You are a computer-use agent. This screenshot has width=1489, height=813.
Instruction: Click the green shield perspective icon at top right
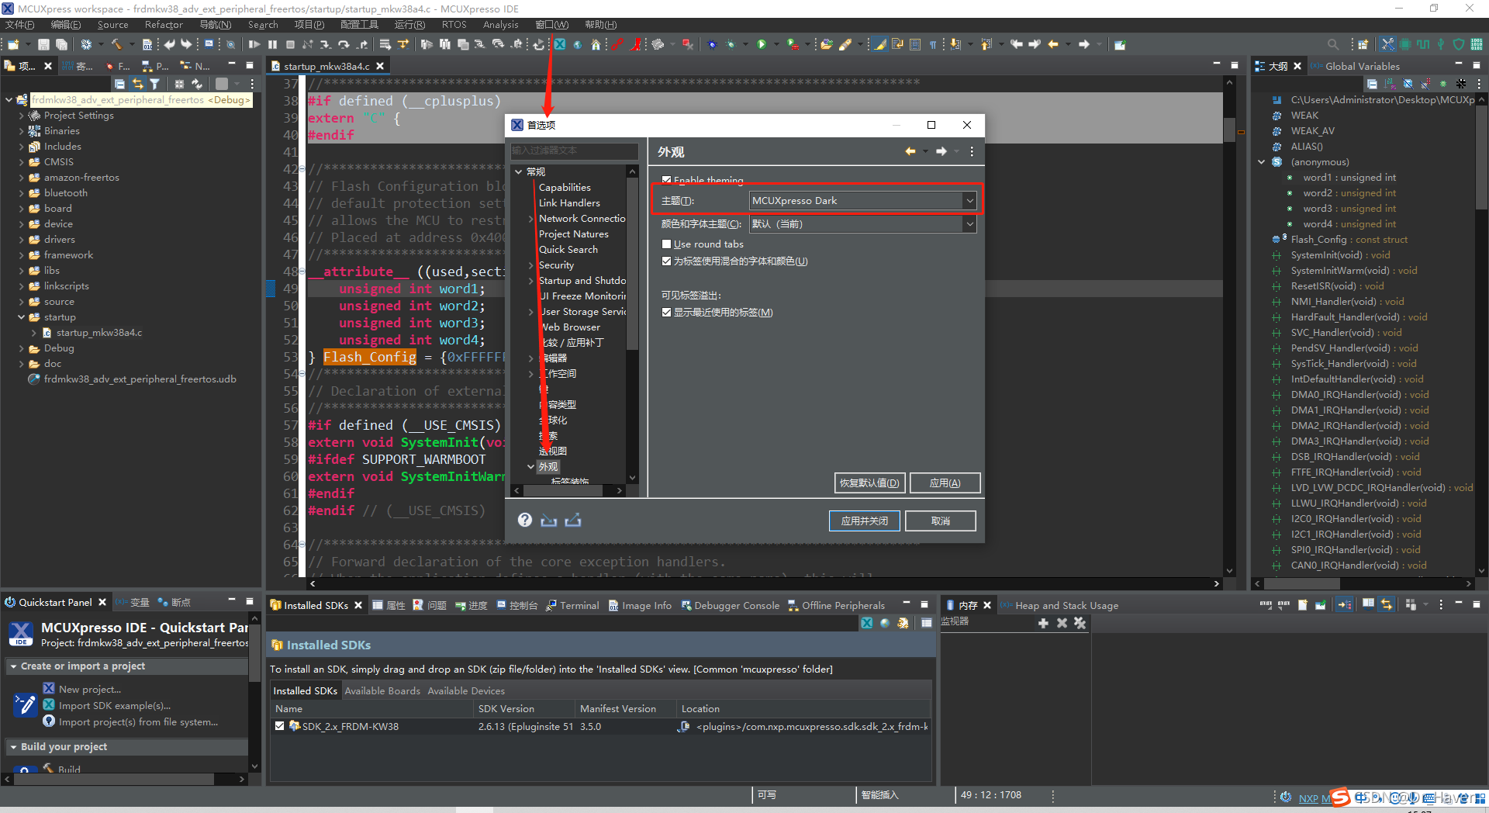[x=1458, y=44]
